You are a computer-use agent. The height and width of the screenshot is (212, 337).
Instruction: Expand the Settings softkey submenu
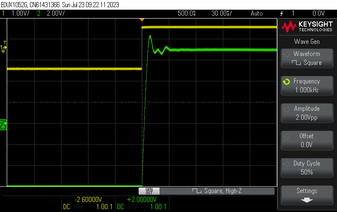[x=307, y=194]
